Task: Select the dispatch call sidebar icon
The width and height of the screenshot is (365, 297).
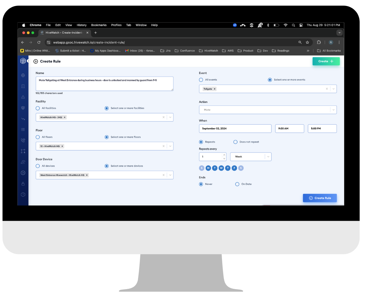Action: [23, 140]
